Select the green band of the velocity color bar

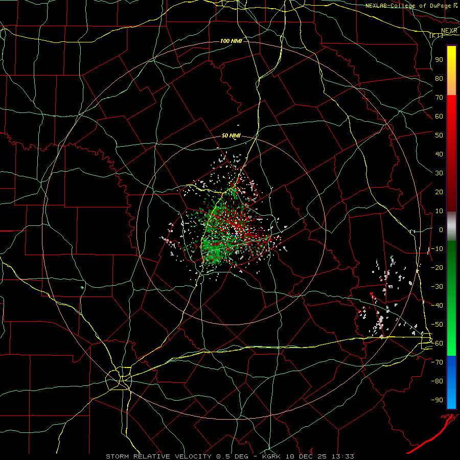pos(451,298)
